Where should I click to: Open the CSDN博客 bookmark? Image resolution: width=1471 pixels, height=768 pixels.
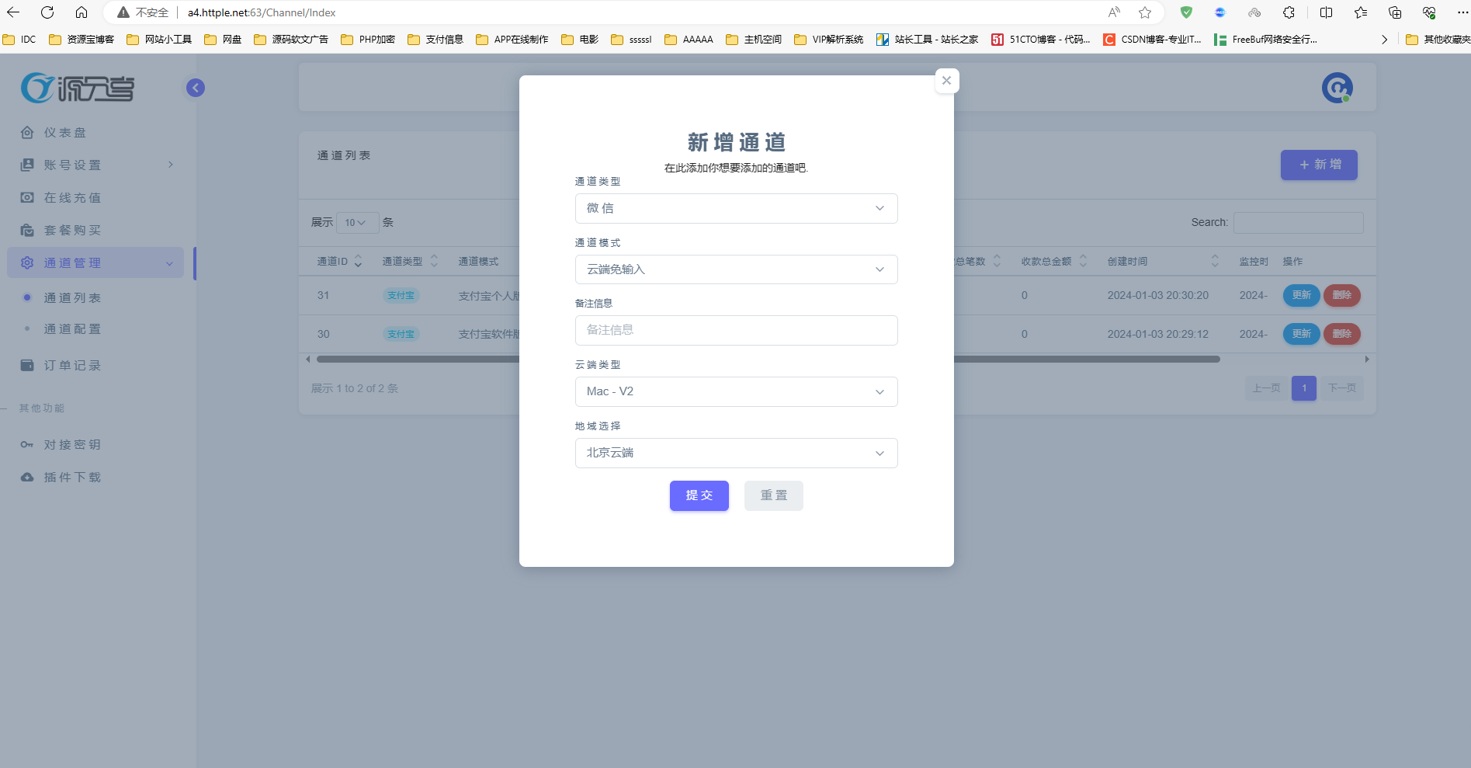(x=1153, y=40)
